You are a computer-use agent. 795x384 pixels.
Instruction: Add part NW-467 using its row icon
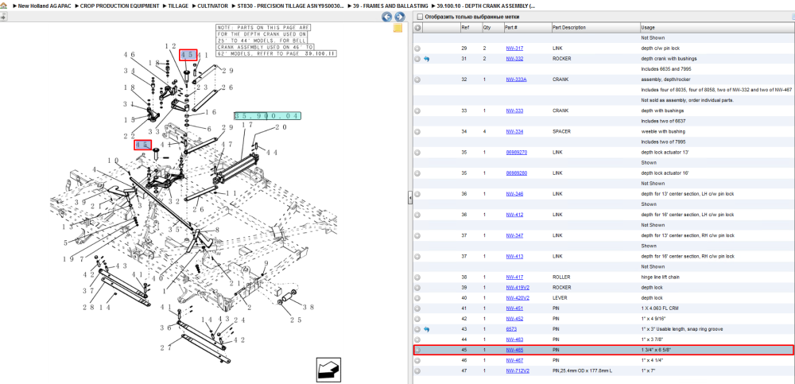click(x=418, y=360)
